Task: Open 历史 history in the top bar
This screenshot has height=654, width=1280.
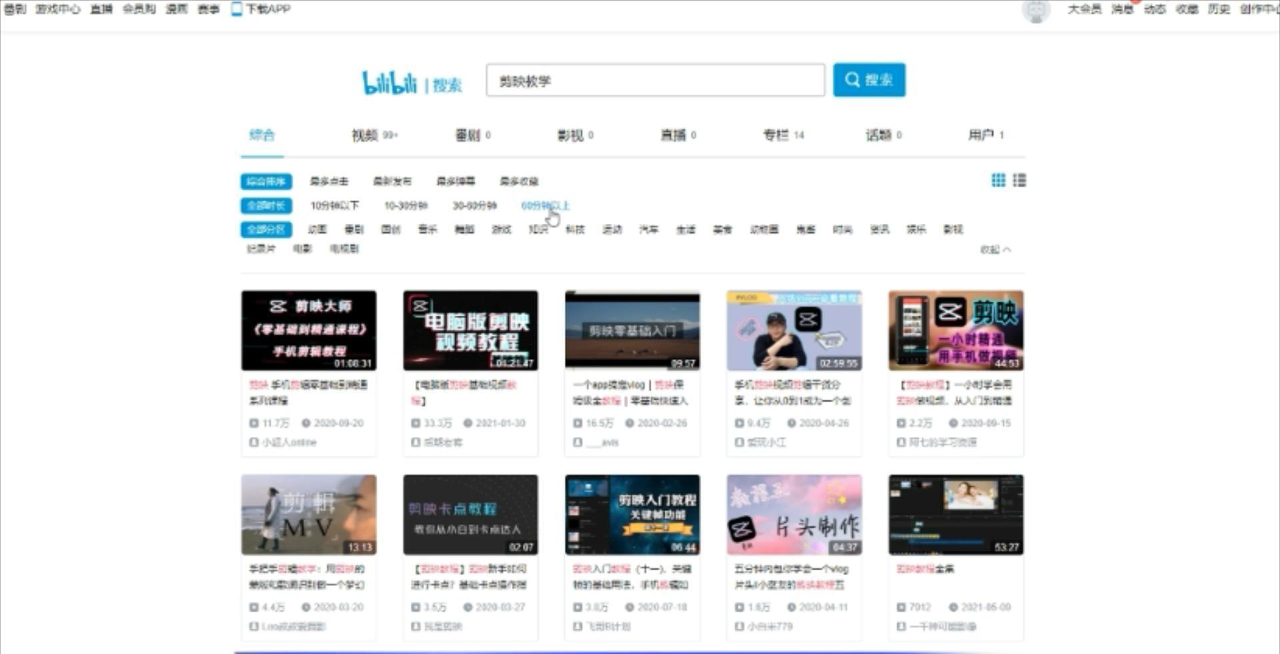Action: tap(1219, 9)
